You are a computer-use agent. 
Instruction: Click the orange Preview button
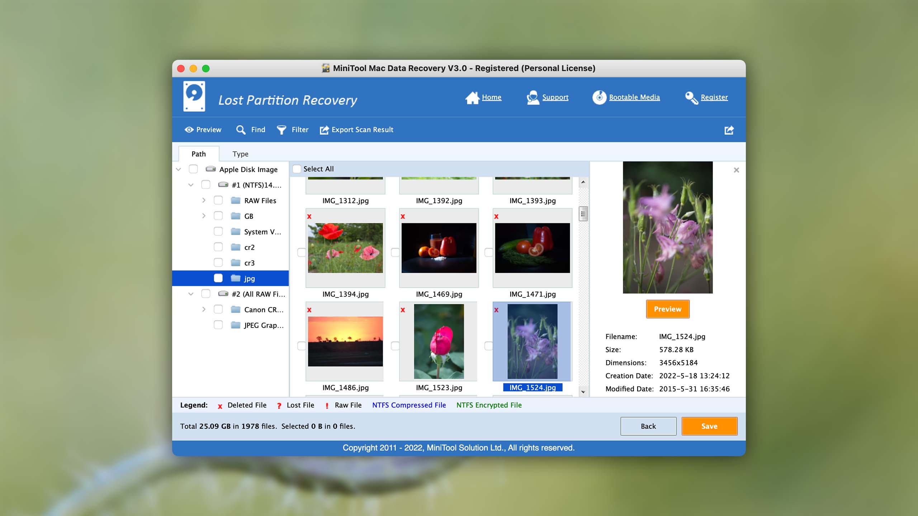(x=668, y=309)
